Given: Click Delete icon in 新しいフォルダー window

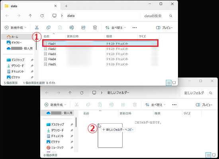Looking at the screenshot, I should point(135,105).
